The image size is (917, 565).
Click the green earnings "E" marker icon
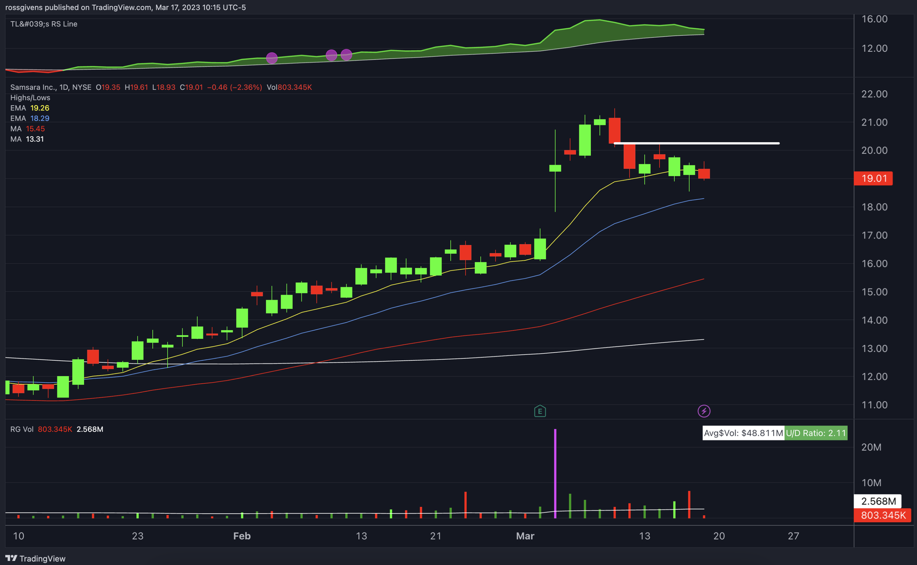click(x=539, y=411)
